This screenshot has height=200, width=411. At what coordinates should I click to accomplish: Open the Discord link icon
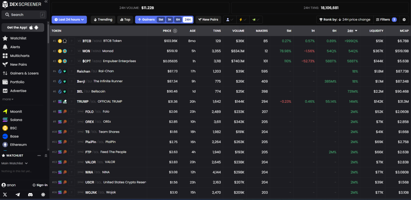30,194
